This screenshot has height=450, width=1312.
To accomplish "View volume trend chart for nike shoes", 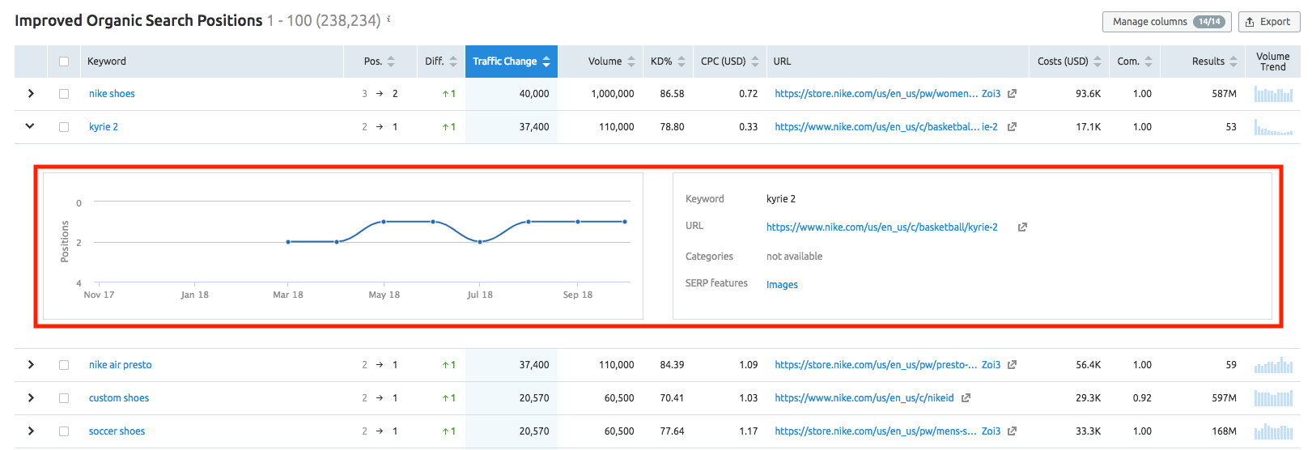I will [1273, 94].
